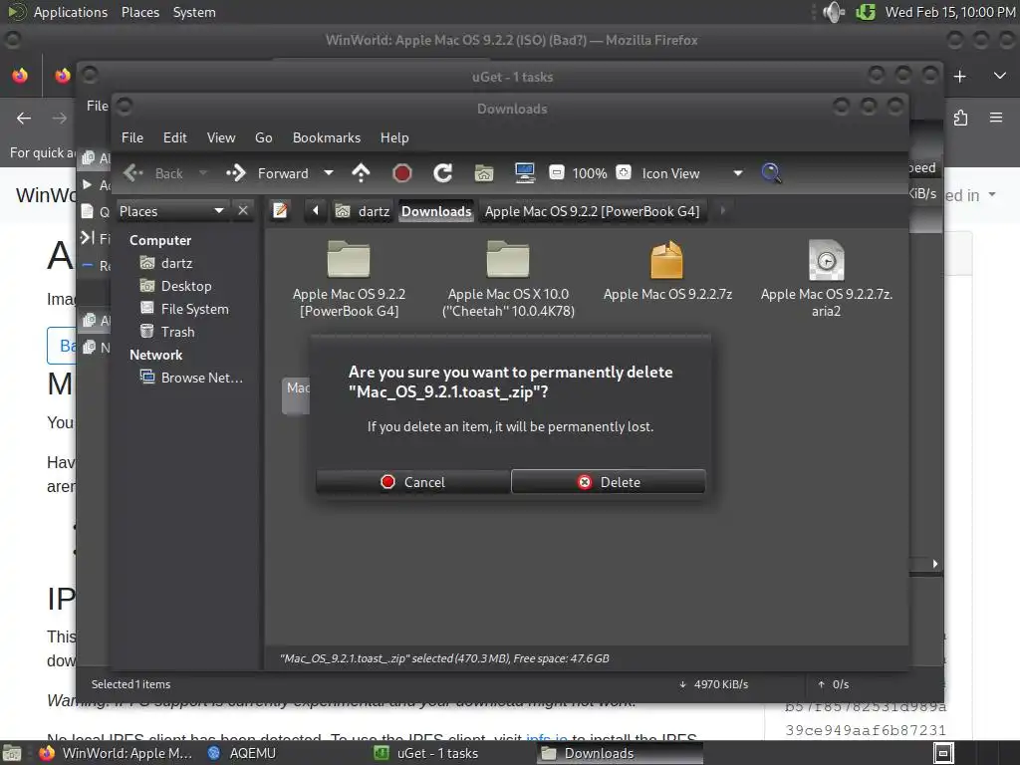Select Apple Mac OS 9.2.2 [PowerBook G4] folder

coord(349,279)
